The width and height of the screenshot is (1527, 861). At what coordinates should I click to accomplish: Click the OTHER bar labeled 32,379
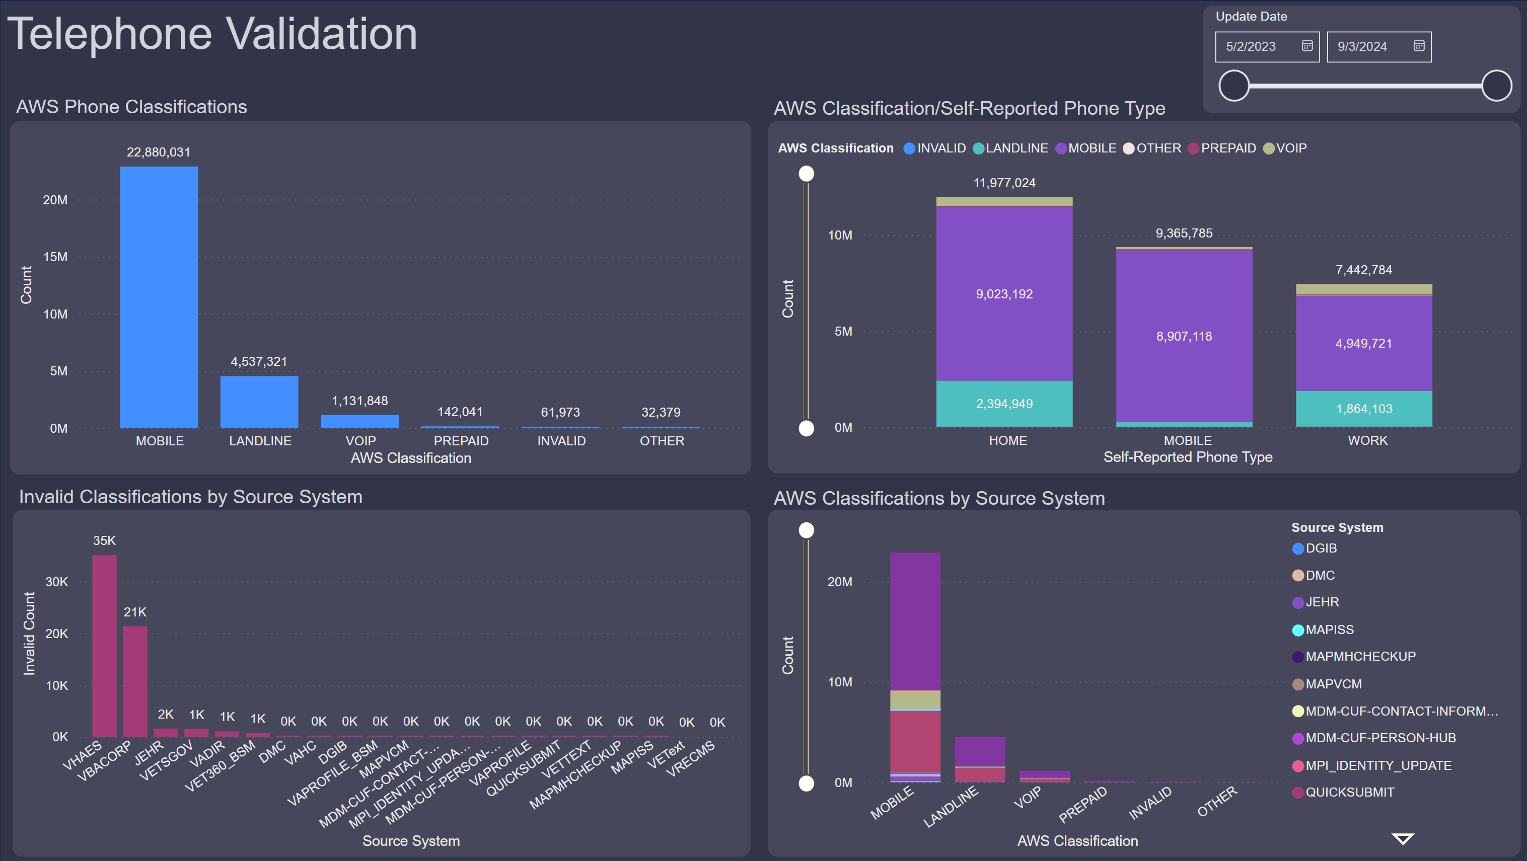(661, 427)
